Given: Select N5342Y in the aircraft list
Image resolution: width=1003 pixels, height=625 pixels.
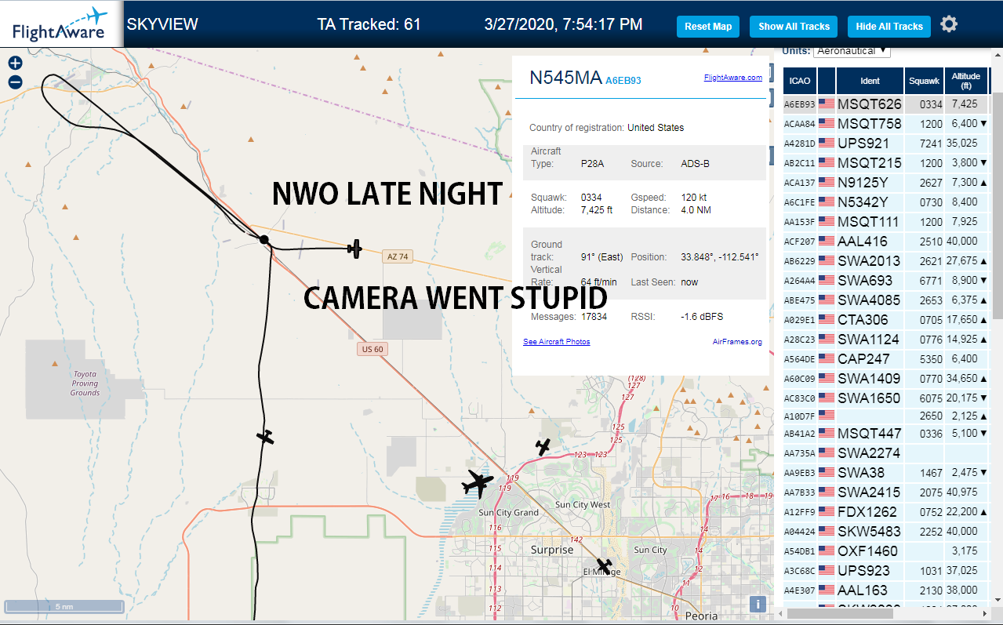Looking at the screenshot, I should (863, 202).
